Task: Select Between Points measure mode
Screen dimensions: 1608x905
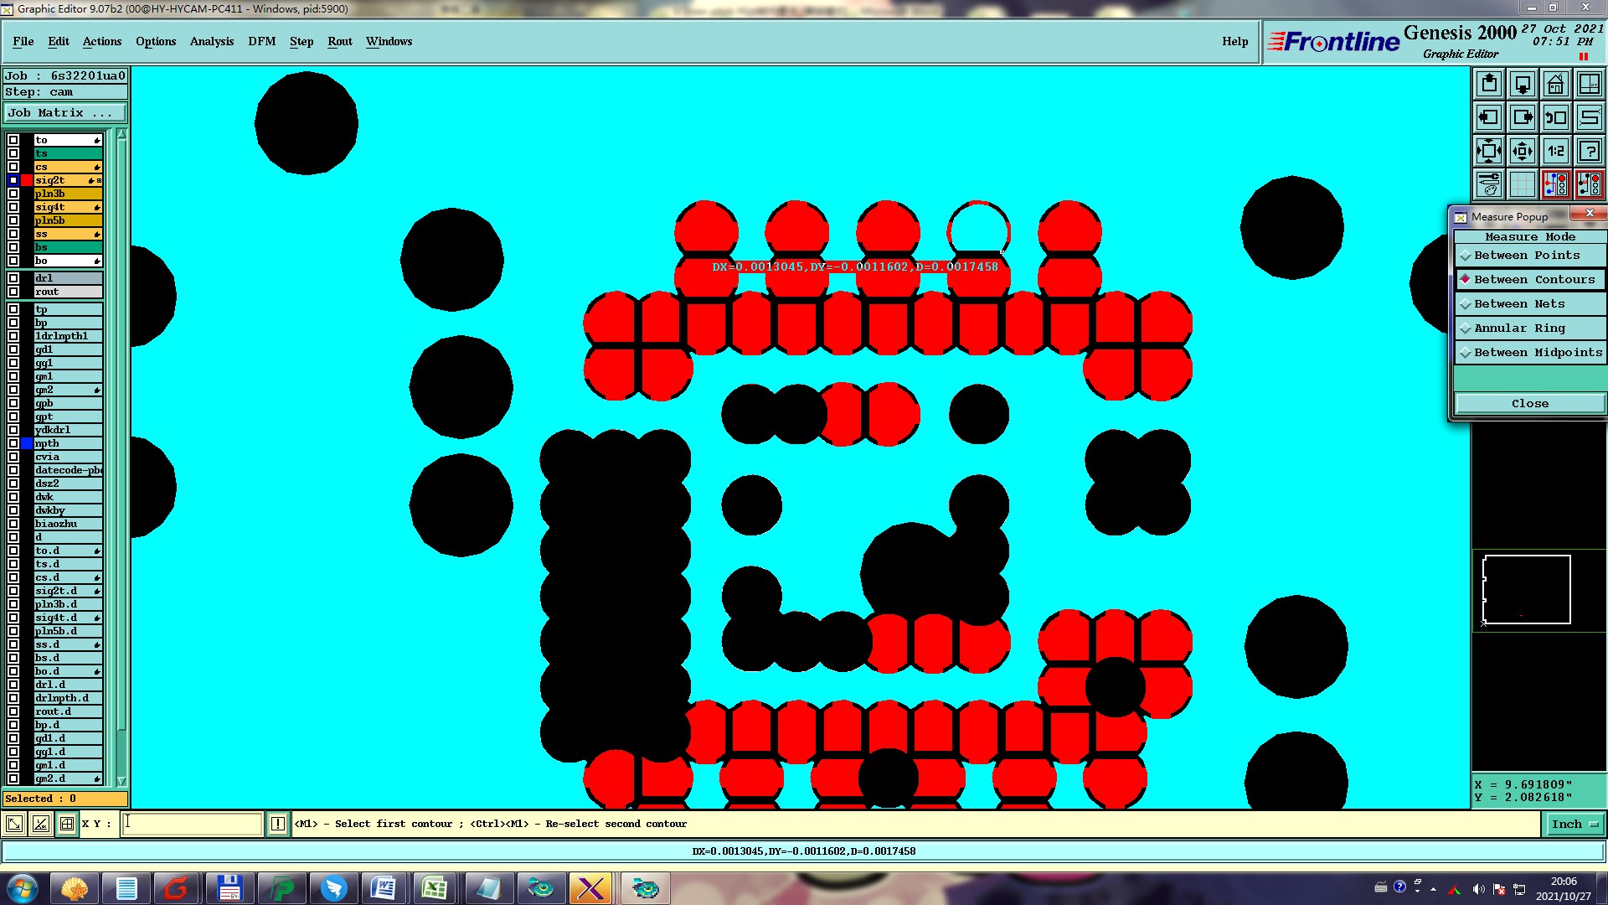Action: pyautogui.click(x=1526, y=256)
